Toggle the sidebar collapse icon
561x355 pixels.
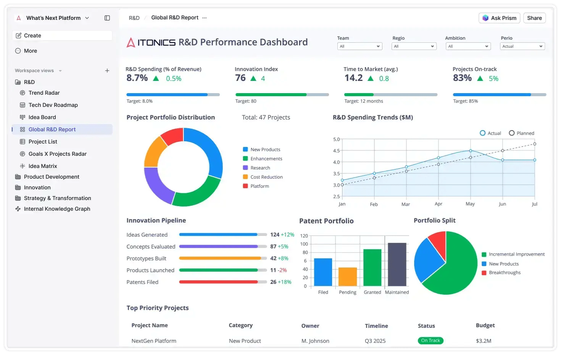point(107,18)
